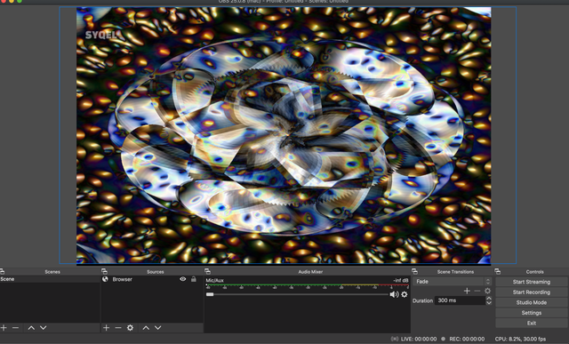Click the Exit button
The image size is (569, 344).
click(x=532, y=323)
